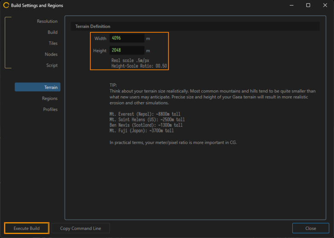Switch to the Profiles section
This screenshot has height=238, width=334.
point(50,109)
